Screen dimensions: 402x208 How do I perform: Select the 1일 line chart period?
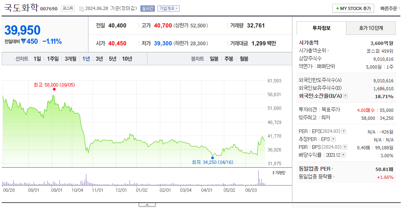tap(37, 59)
